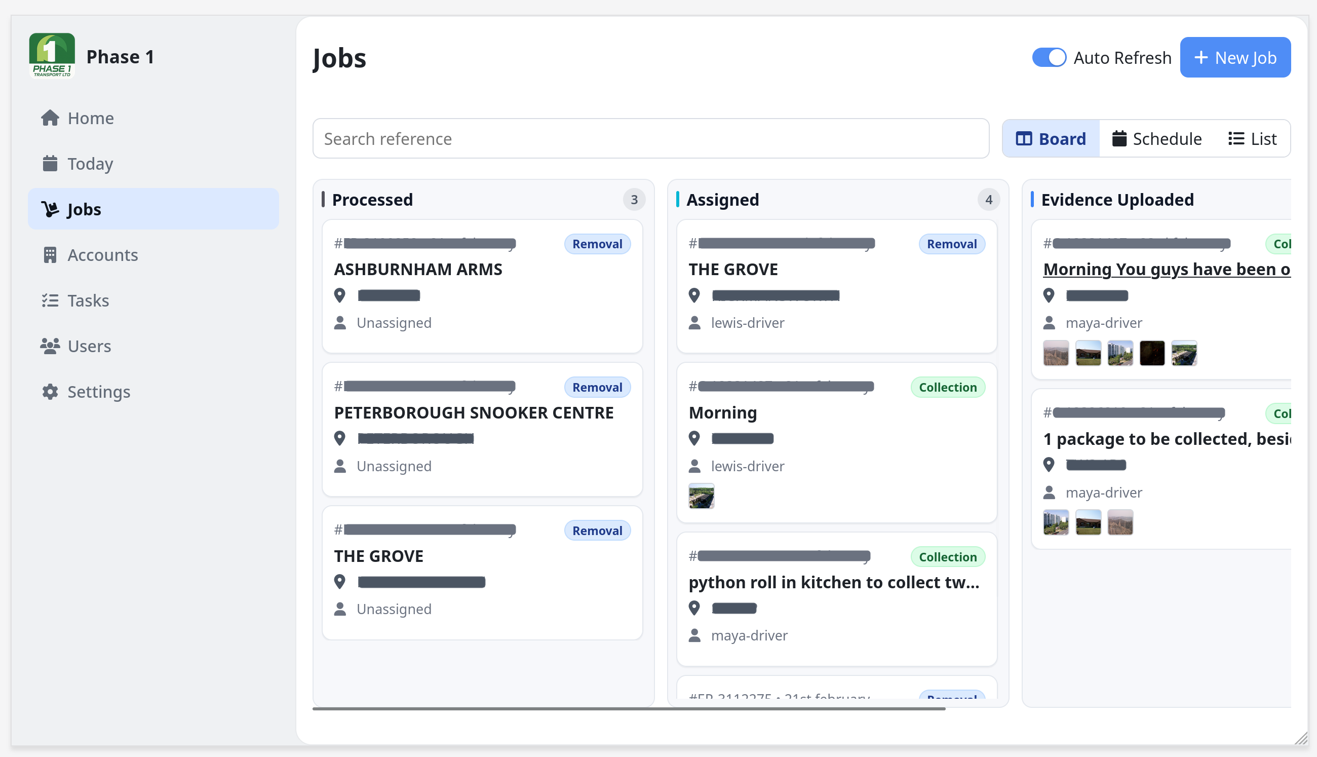
Task: Create a New Job
Action: 1235,57
